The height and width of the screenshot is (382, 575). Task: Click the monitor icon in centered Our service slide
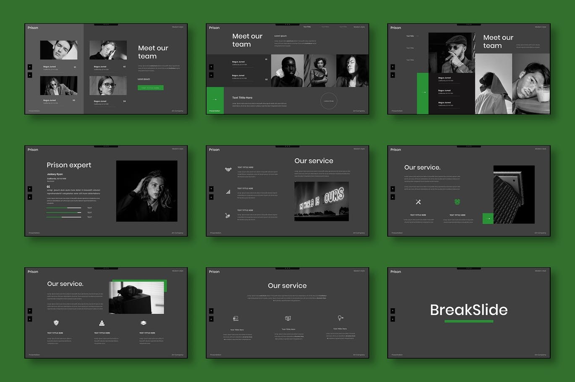pos(288,319)
